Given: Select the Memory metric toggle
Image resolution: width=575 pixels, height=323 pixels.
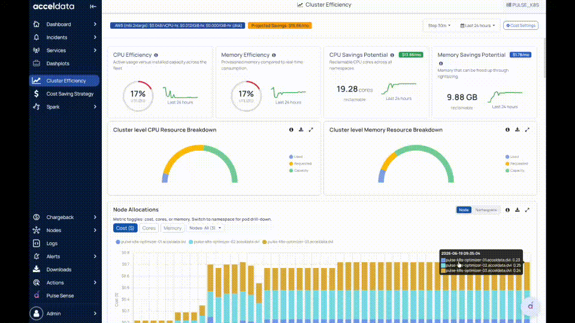Looking at the screenshot, I should [172, 228].
